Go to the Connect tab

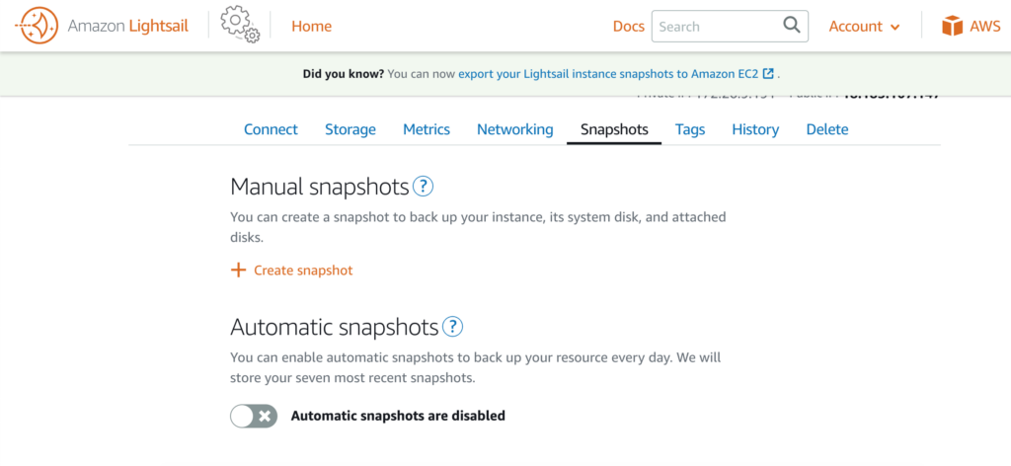tap(271, 129)
